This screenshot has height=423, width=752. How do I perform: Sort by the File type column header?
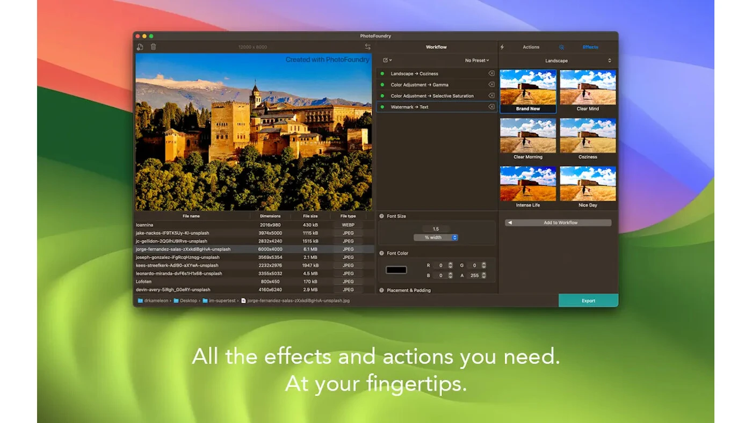[348, 216]
